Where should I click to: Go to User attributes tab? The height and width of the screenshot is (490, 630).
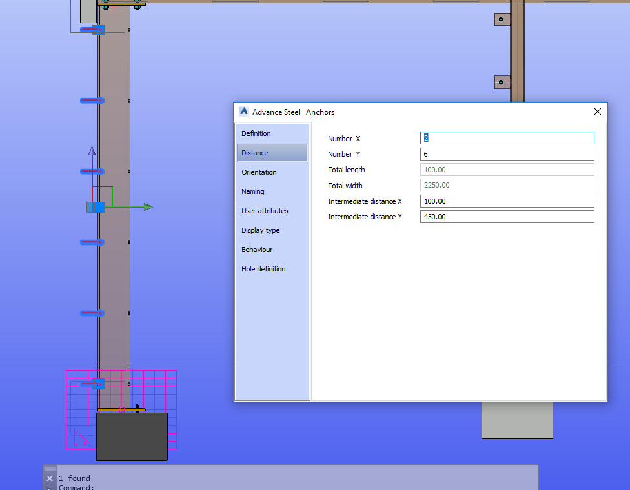(272, 211)
